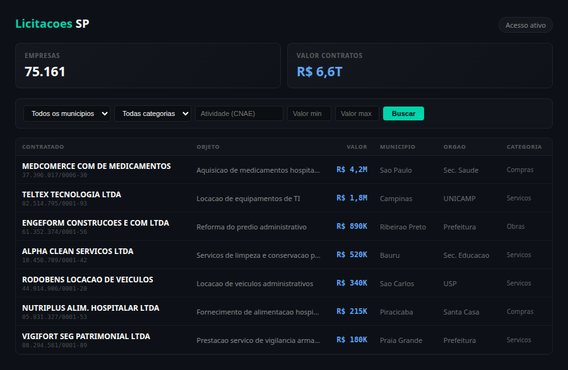Expand the Todas categorias dropdown

152,113
